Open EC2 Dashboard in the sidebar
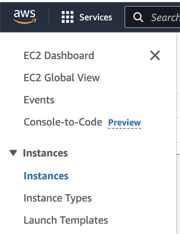 pyautogui.click(x=59, y=55)
